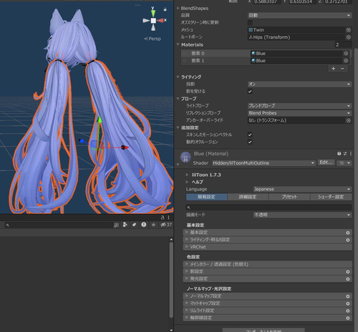Viewport: 358px width, 332px height.
Task: Open the Shader selection dropdown
Action: (x=263, y=163)
